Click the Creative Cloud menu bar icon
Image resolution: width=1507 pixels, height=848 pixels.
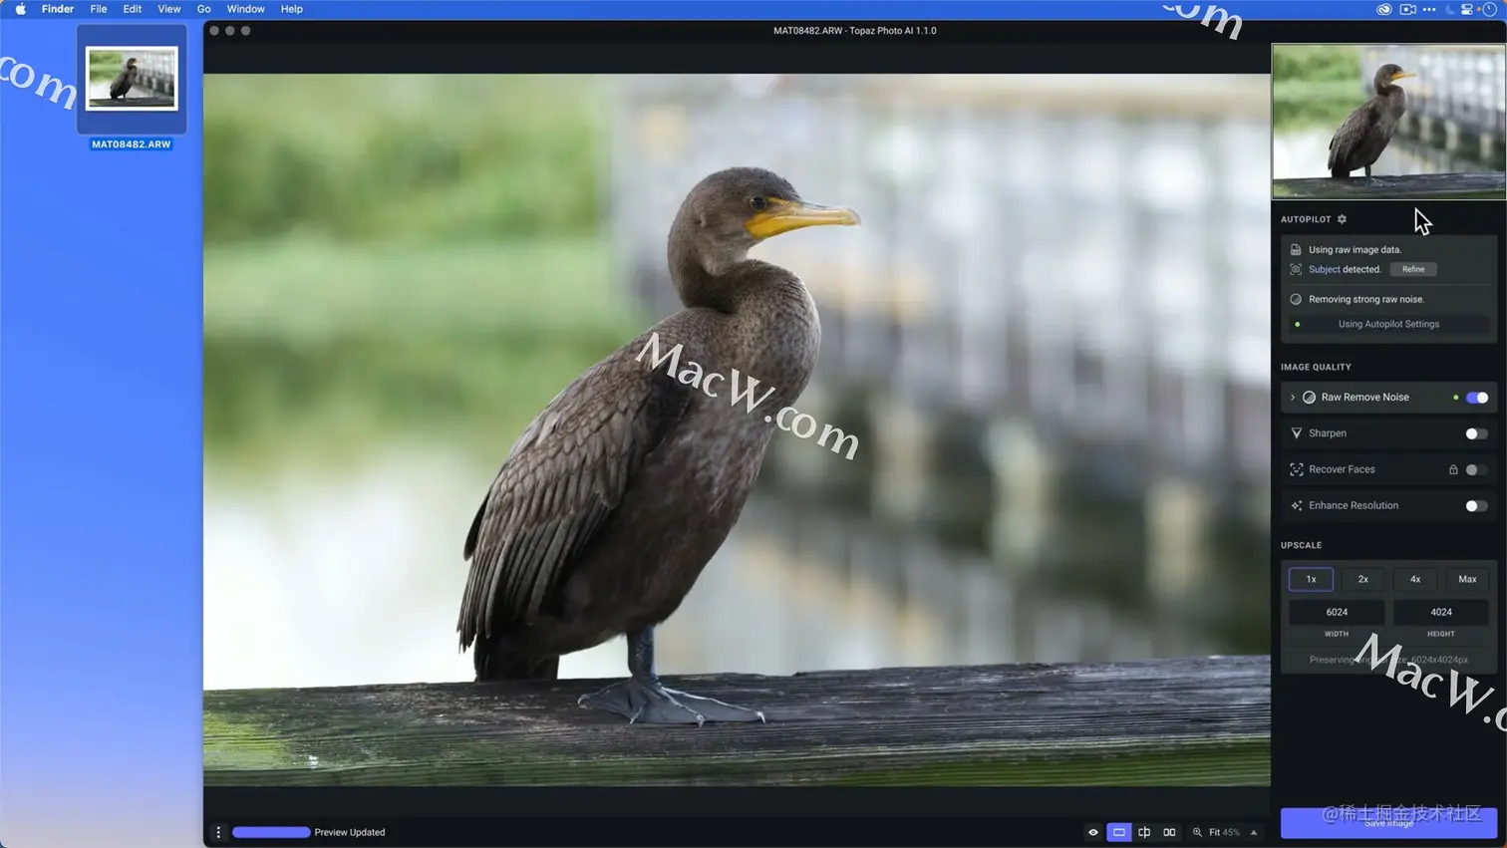1384,9
